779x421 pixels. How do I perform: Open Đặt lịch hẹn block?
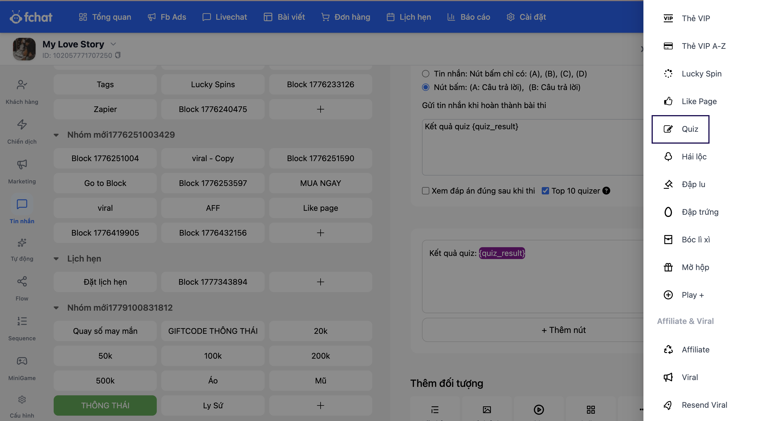click(x=105, y=282)
